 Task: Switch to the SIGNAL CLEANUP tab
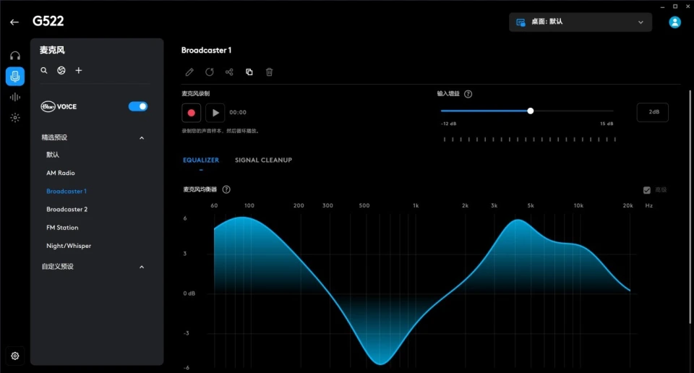(x=263, y=160)
